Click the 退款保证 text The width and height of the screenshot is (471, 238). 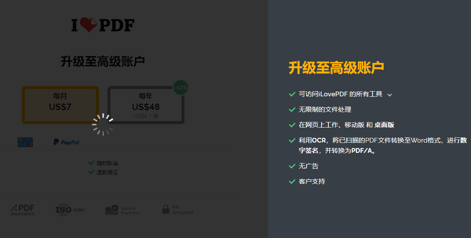107,172
